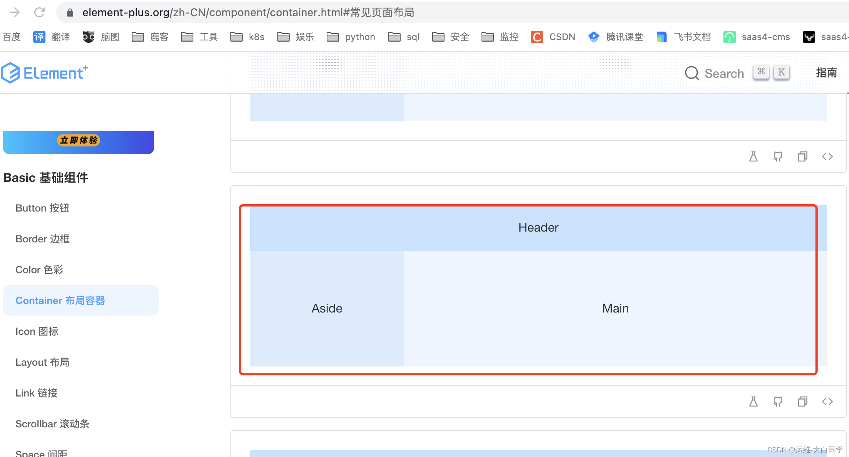Expand the Layout 布局 sidebar item
This screenshot has width=849, height=457.
coord(43,362)
